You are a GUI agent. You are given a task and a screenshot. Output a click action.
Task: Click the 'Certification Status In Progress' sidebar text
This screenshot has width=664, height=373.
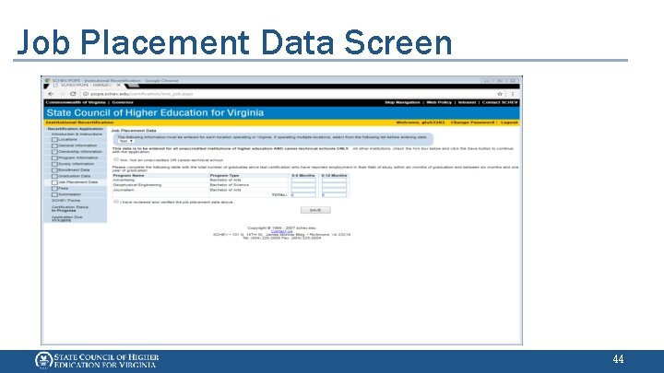[x=70, y=208]
